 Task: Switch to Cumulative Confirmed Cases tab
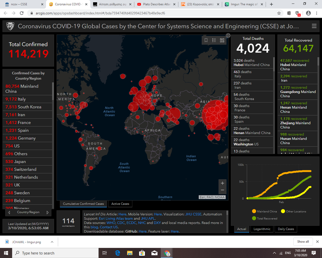[x=83, y=204]
